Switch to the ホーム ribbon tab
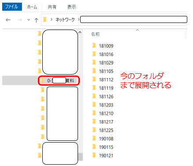Image resolution: width=193 pixels, height=166 pixels. pyautogui.click(x=32, y=7)
